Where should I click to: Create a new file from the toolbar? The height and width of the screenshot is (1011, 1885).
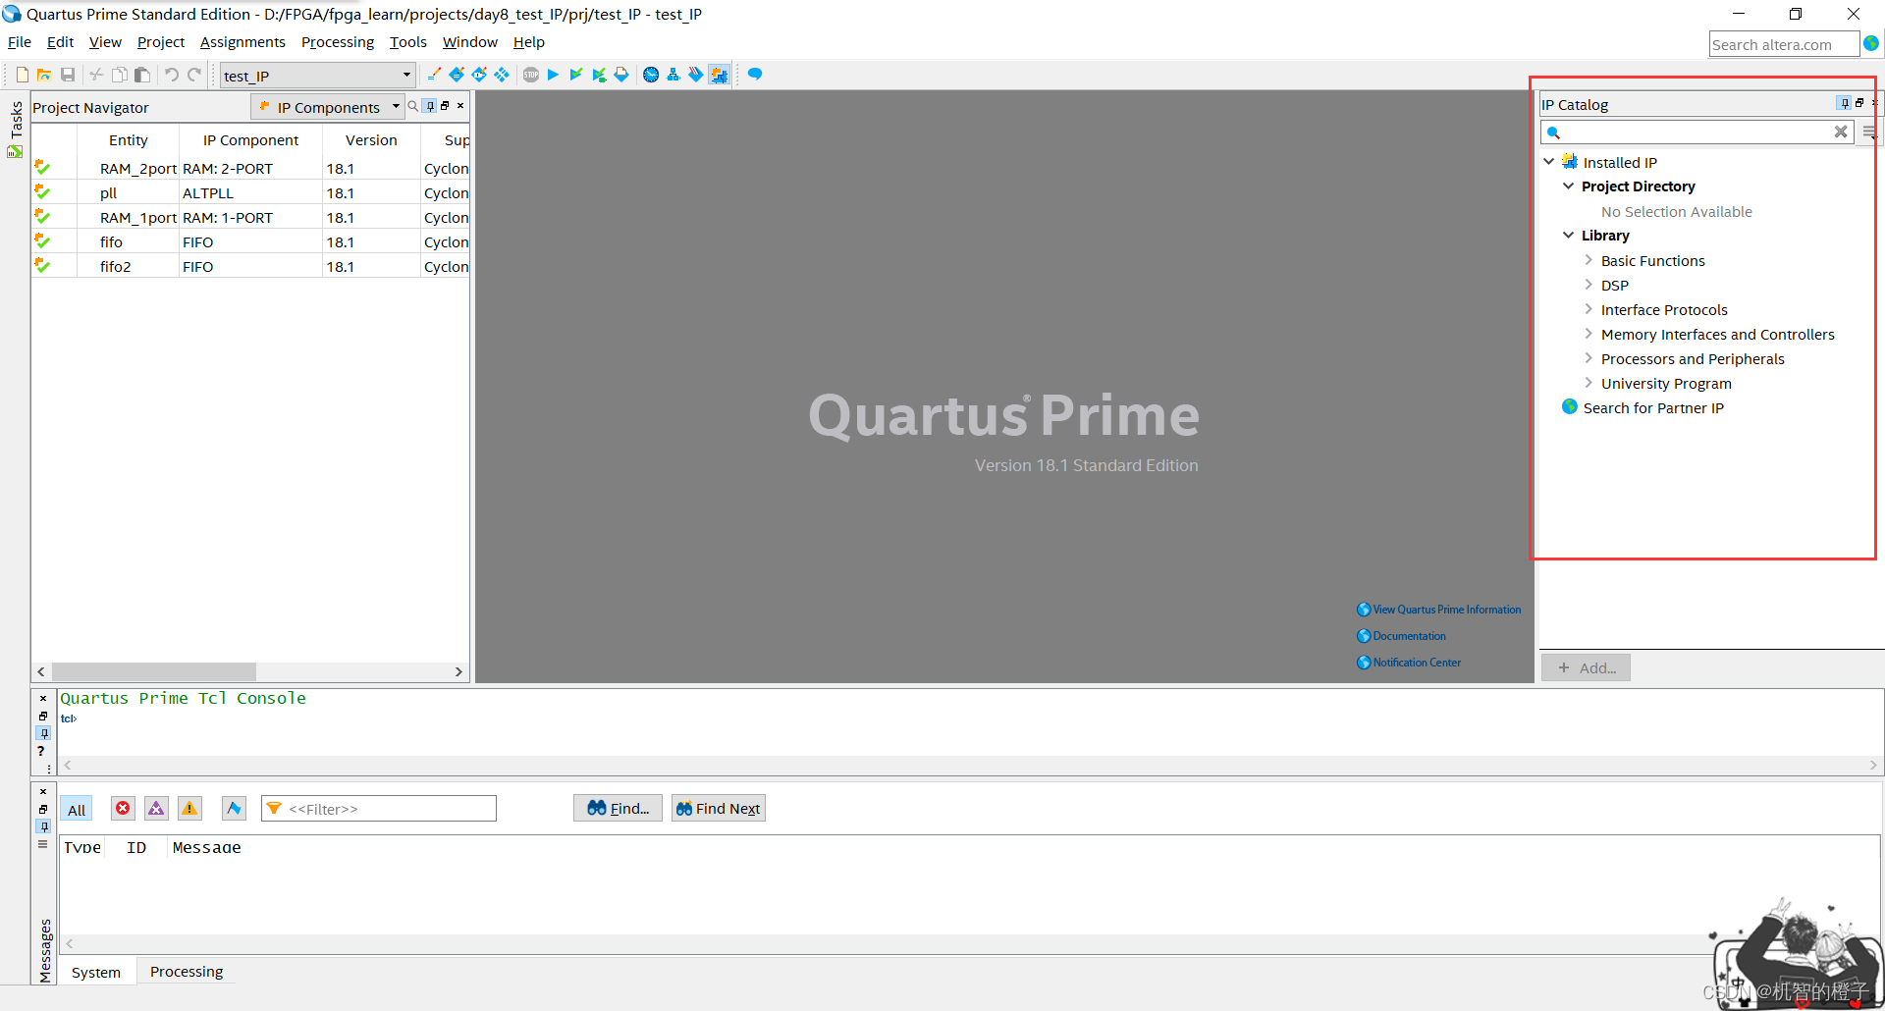point(23,75)
